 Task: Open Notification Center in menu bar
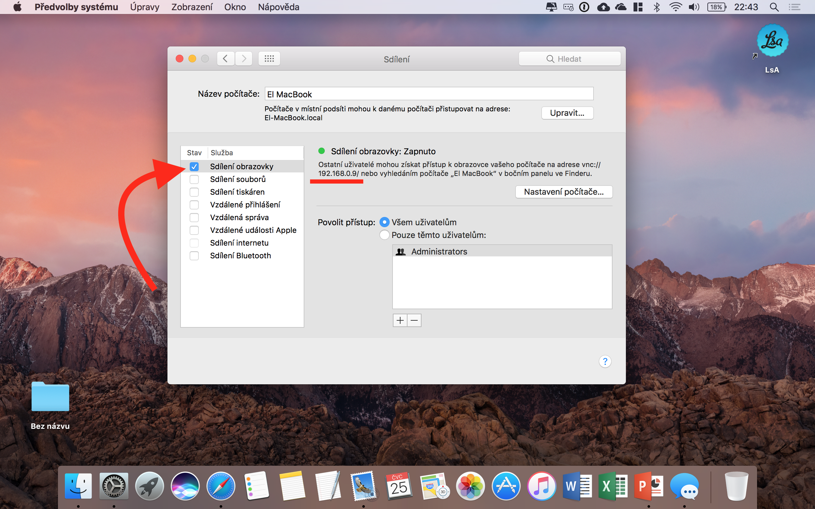[794, 7]
